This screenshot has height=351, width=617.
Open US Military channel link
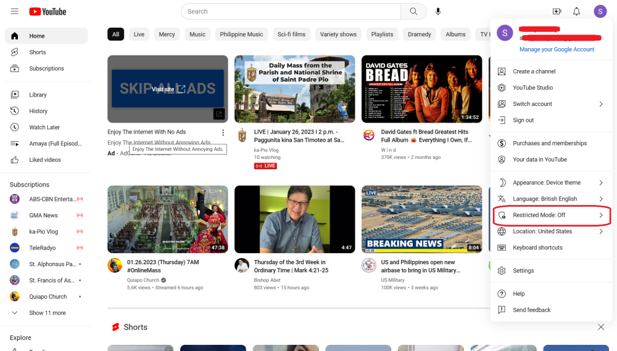(x=392, y=280)
